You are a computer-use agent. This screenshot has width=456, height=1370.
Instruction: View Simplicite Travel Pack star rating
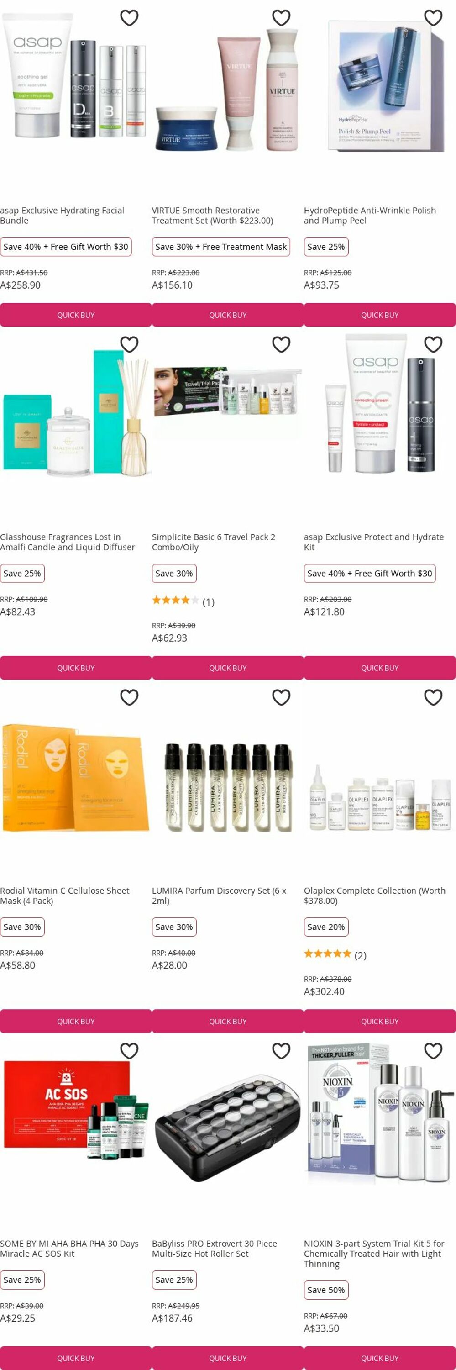[183, 601]
